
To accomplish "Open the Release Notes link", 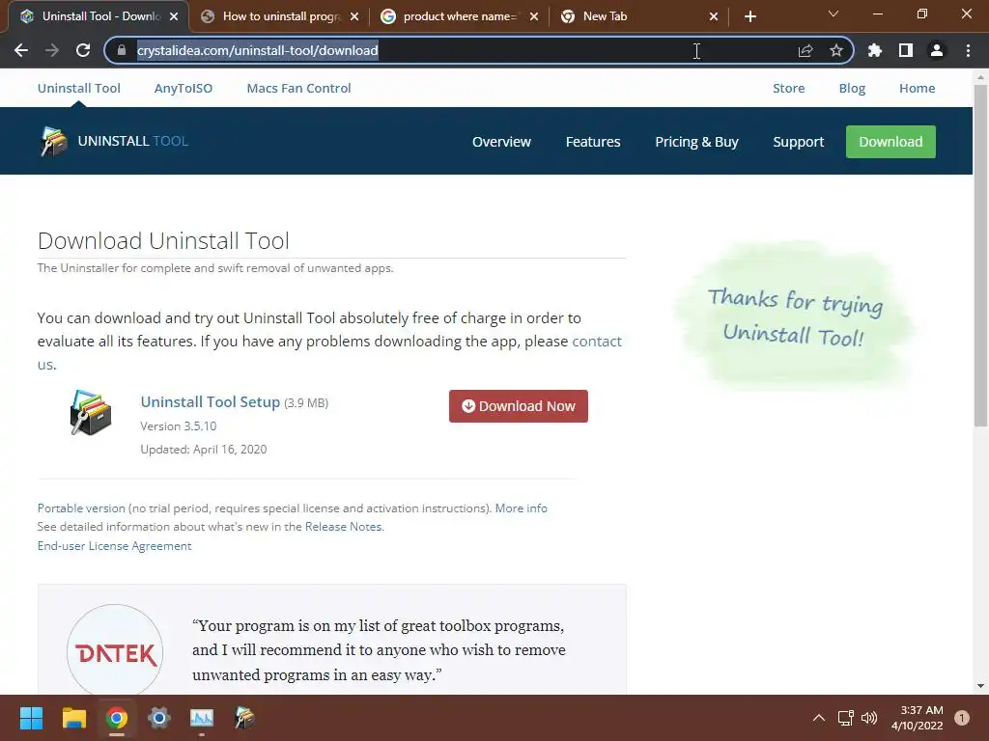I will tap(343, 526).
